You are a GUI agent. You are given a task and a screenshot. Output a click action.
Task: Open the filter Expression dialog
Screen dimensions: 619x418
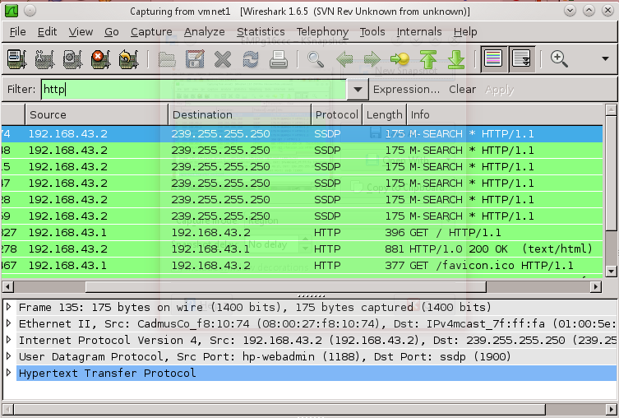tap(406, 90)
